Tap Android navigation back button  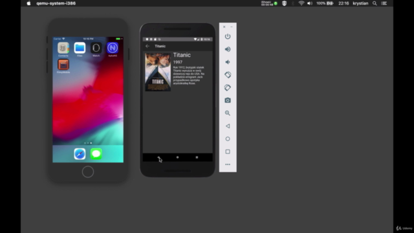tap(158, 157)
